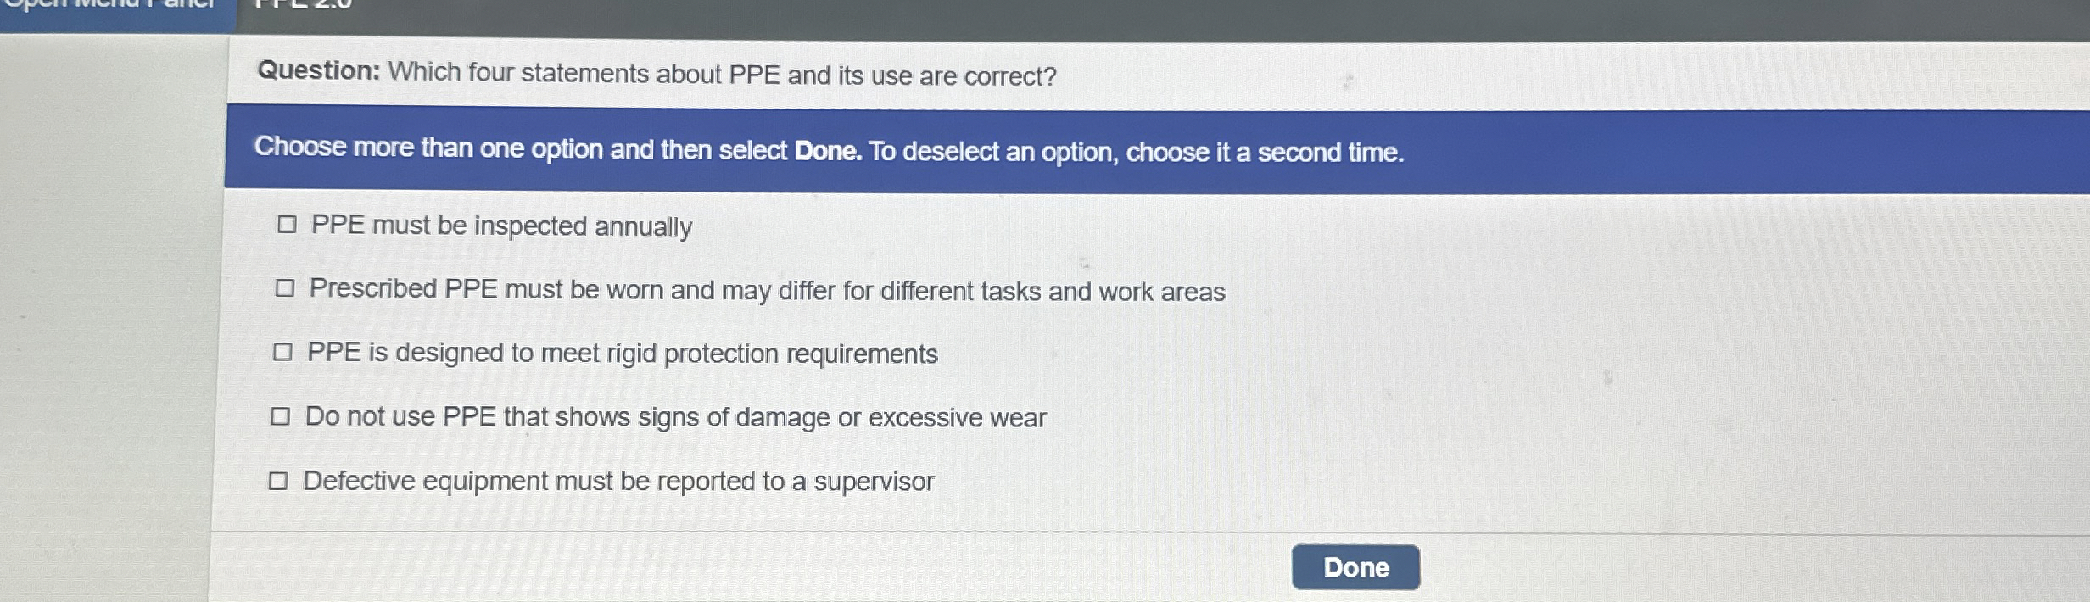Toggle off the 'Prescribed PPE must be worn' option

[286, 287]
